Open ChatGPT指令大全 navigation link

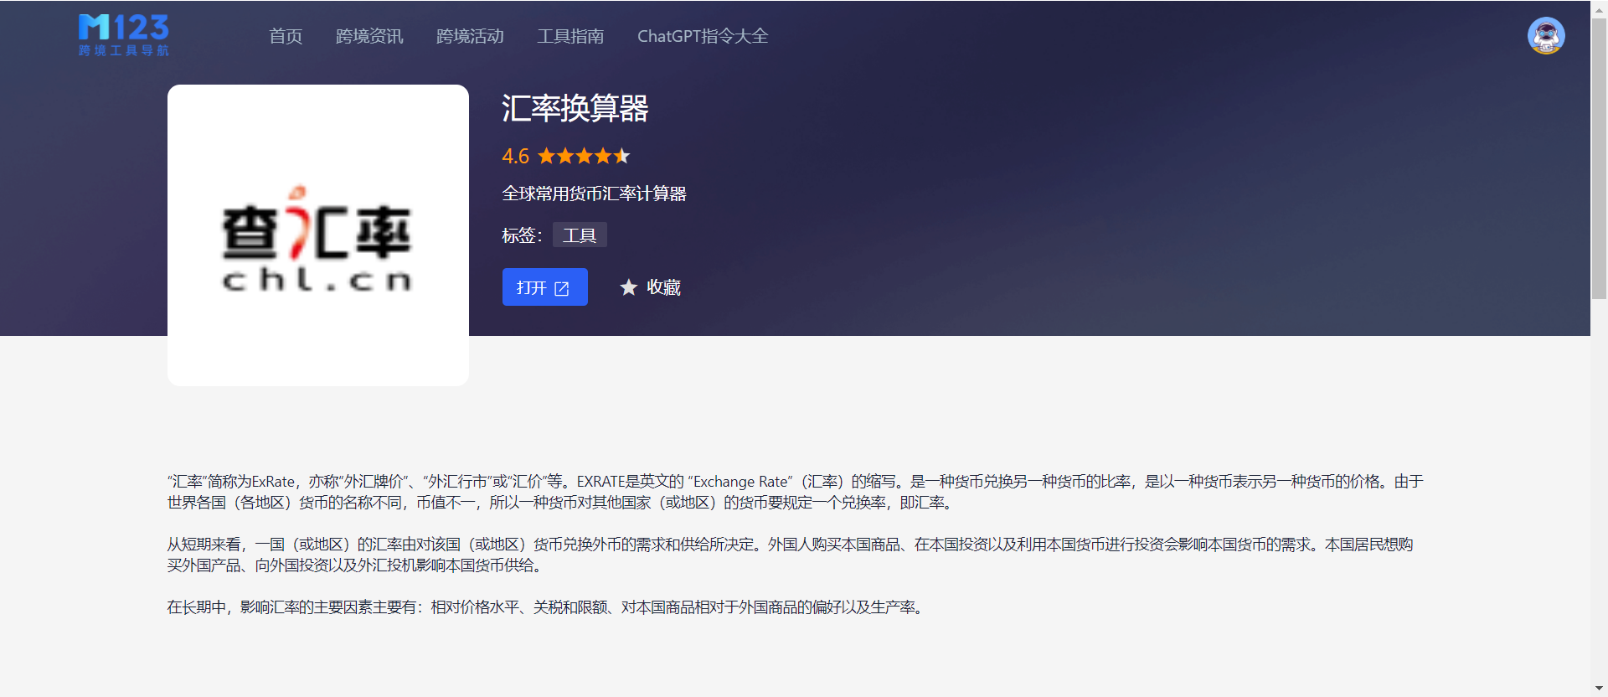[x=703, y=36]
